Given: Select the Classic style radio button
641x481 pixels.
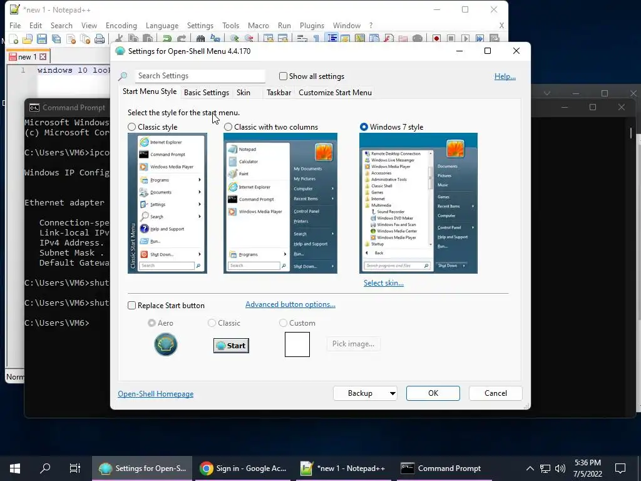Looking at the screenshot, I should pos(131,127).
